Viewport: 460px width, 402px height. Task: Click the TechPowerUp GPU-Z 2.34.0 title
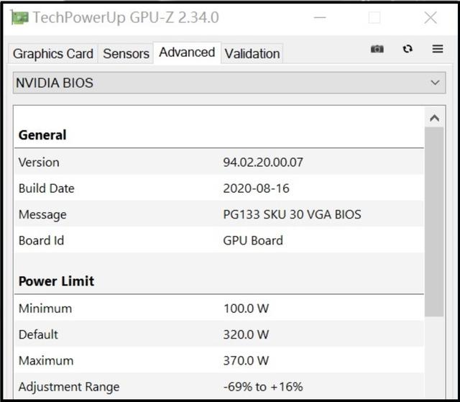point(126,17)
